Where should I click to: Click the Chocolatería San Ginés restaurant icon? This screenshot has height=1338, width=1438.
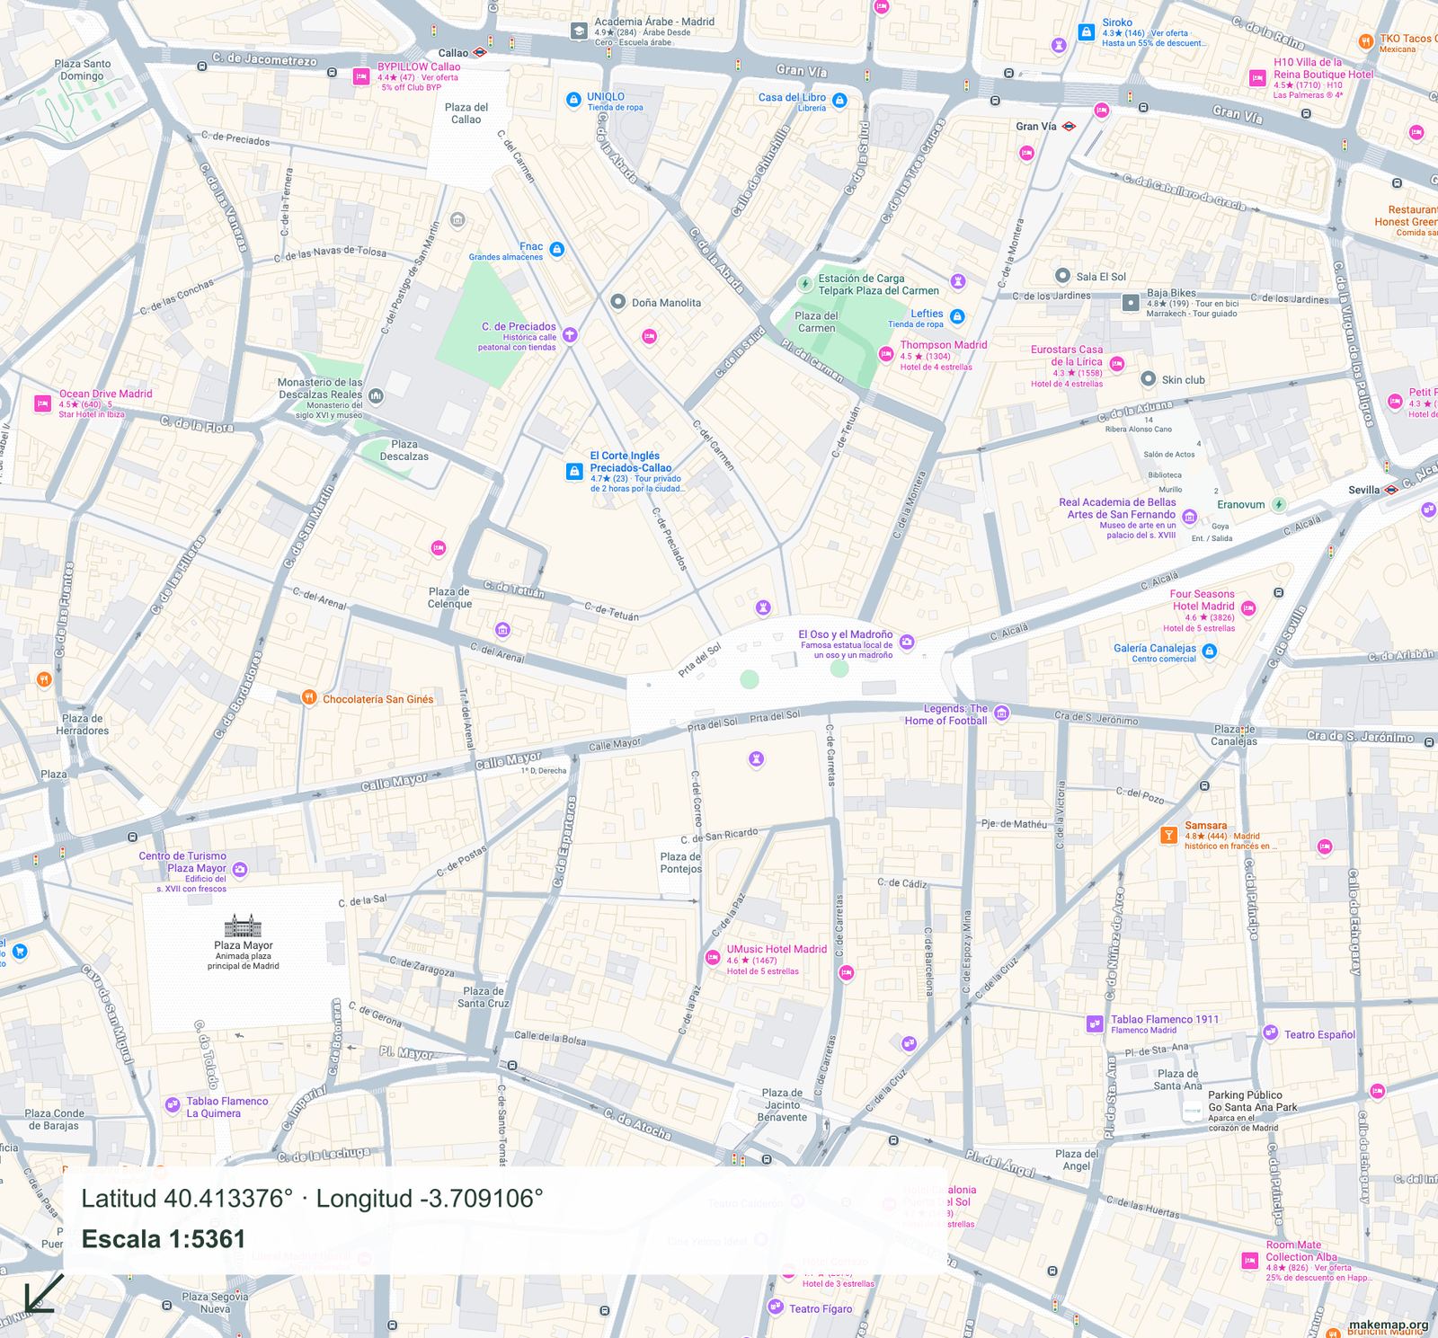309,697
